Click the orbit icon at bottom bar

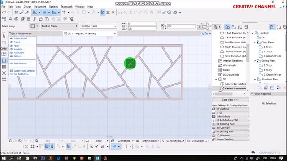pos(26,141)
